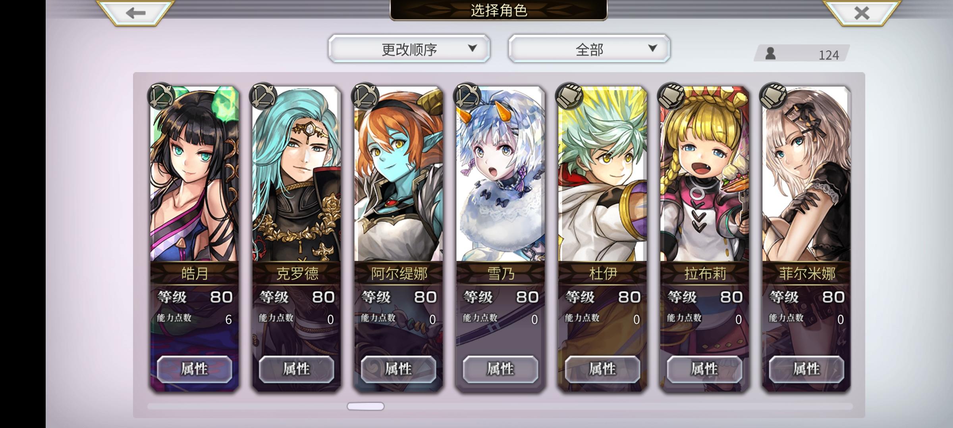Click the arrow on the 全部 dropdown

click(652, 48)
